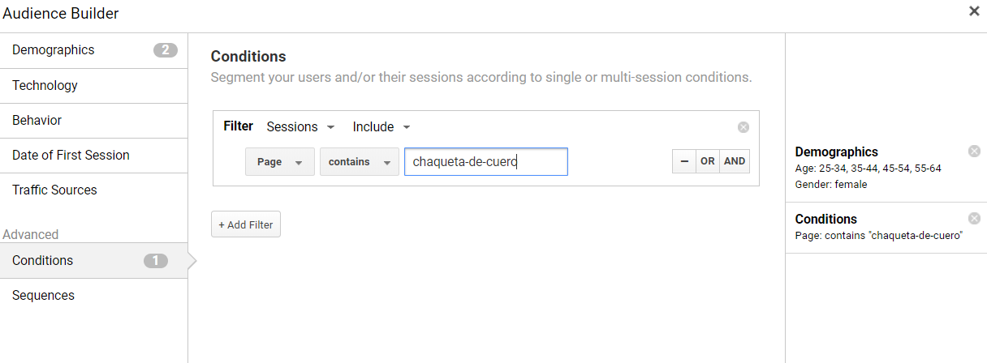Open the Date of First Session section

tap(94, 156)
